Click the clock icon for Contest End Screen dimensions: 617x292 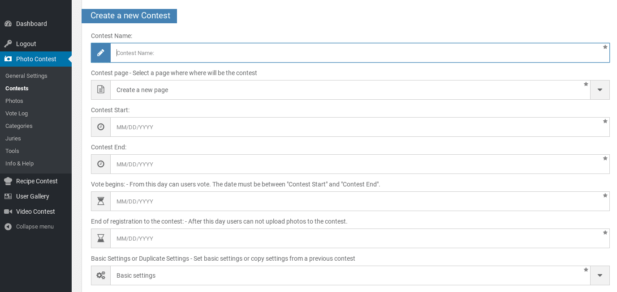point(100,164)
